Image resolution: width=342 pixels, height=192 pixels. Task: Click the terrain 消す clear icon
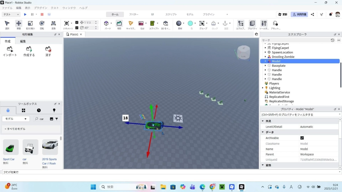[48, 49]
